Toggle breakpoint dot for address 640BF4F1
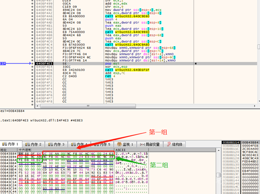This screenshot has height=194, width=260. pyautogui.click(x=32, y=79)
